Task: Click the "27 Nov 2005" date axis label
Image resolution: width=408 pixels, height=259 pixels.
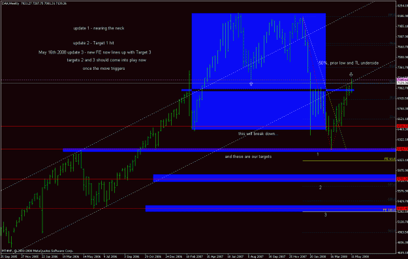Action: (29, 256)
